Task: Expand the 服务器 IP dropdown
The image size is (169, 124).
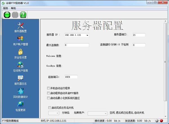Action: coord(87,35)
